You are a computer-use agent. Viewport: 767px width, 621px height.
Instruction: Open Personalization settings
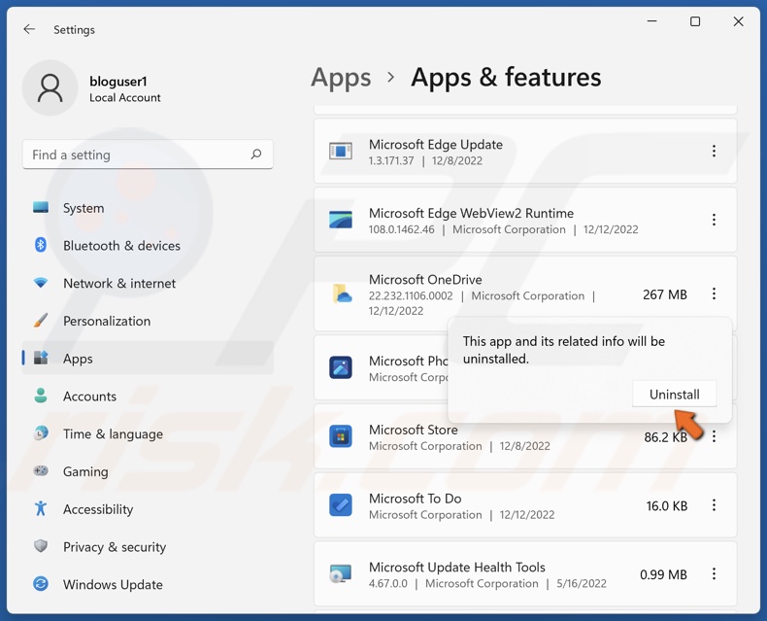click(x=107, y=321)
